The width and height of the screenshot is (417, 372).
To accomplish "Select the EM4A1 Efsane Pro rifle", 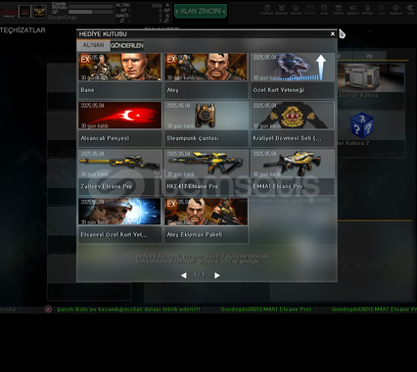I will tap(293, 172).
